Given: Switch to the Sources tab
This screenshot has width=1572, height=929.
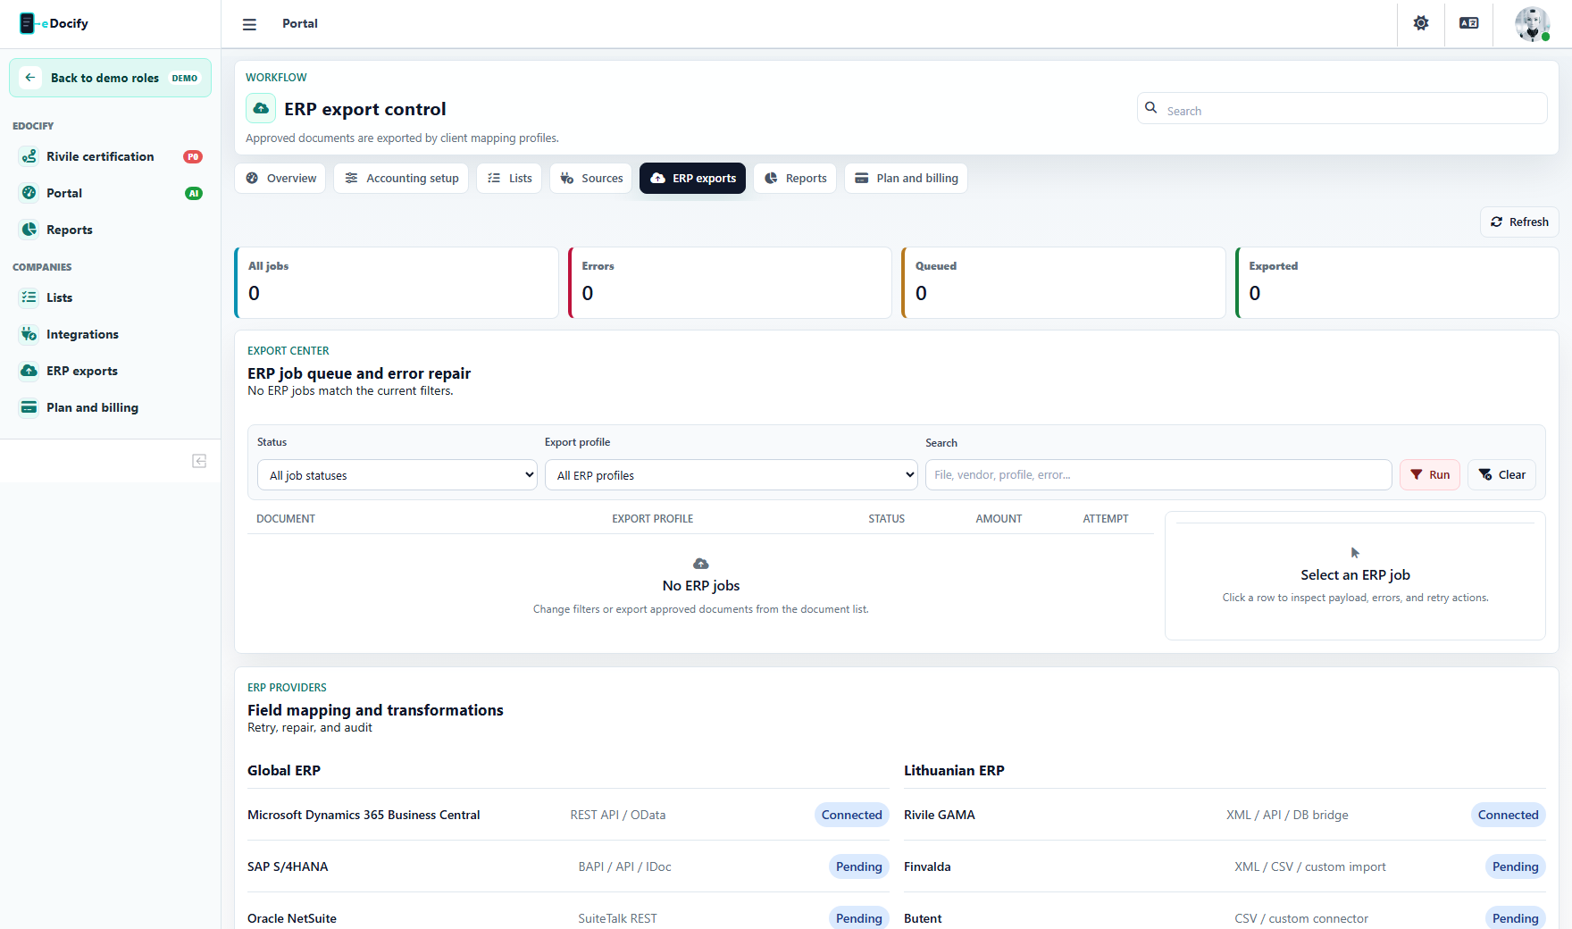Looking at the screenshot, I should click(x=591, y=179).
